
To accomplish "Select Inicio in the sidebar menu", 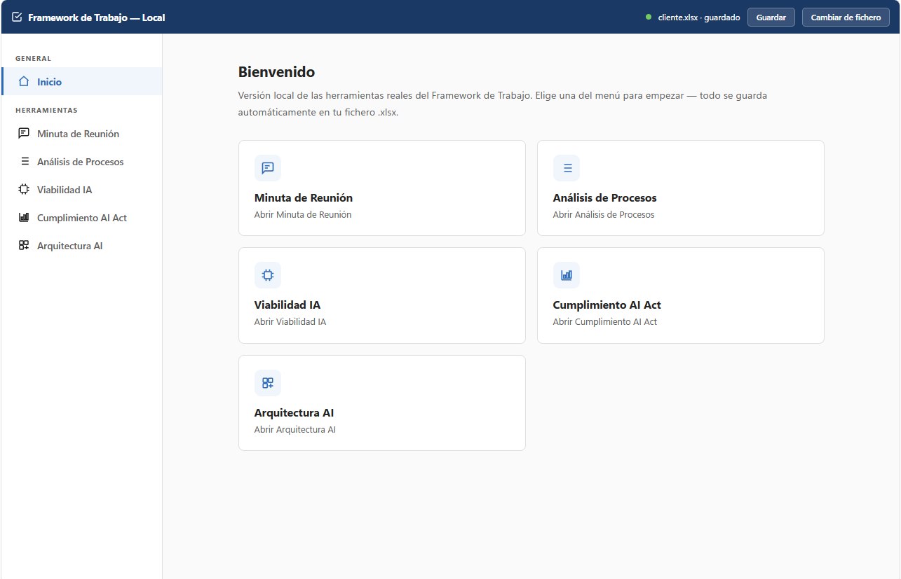I will pos(82,82).
